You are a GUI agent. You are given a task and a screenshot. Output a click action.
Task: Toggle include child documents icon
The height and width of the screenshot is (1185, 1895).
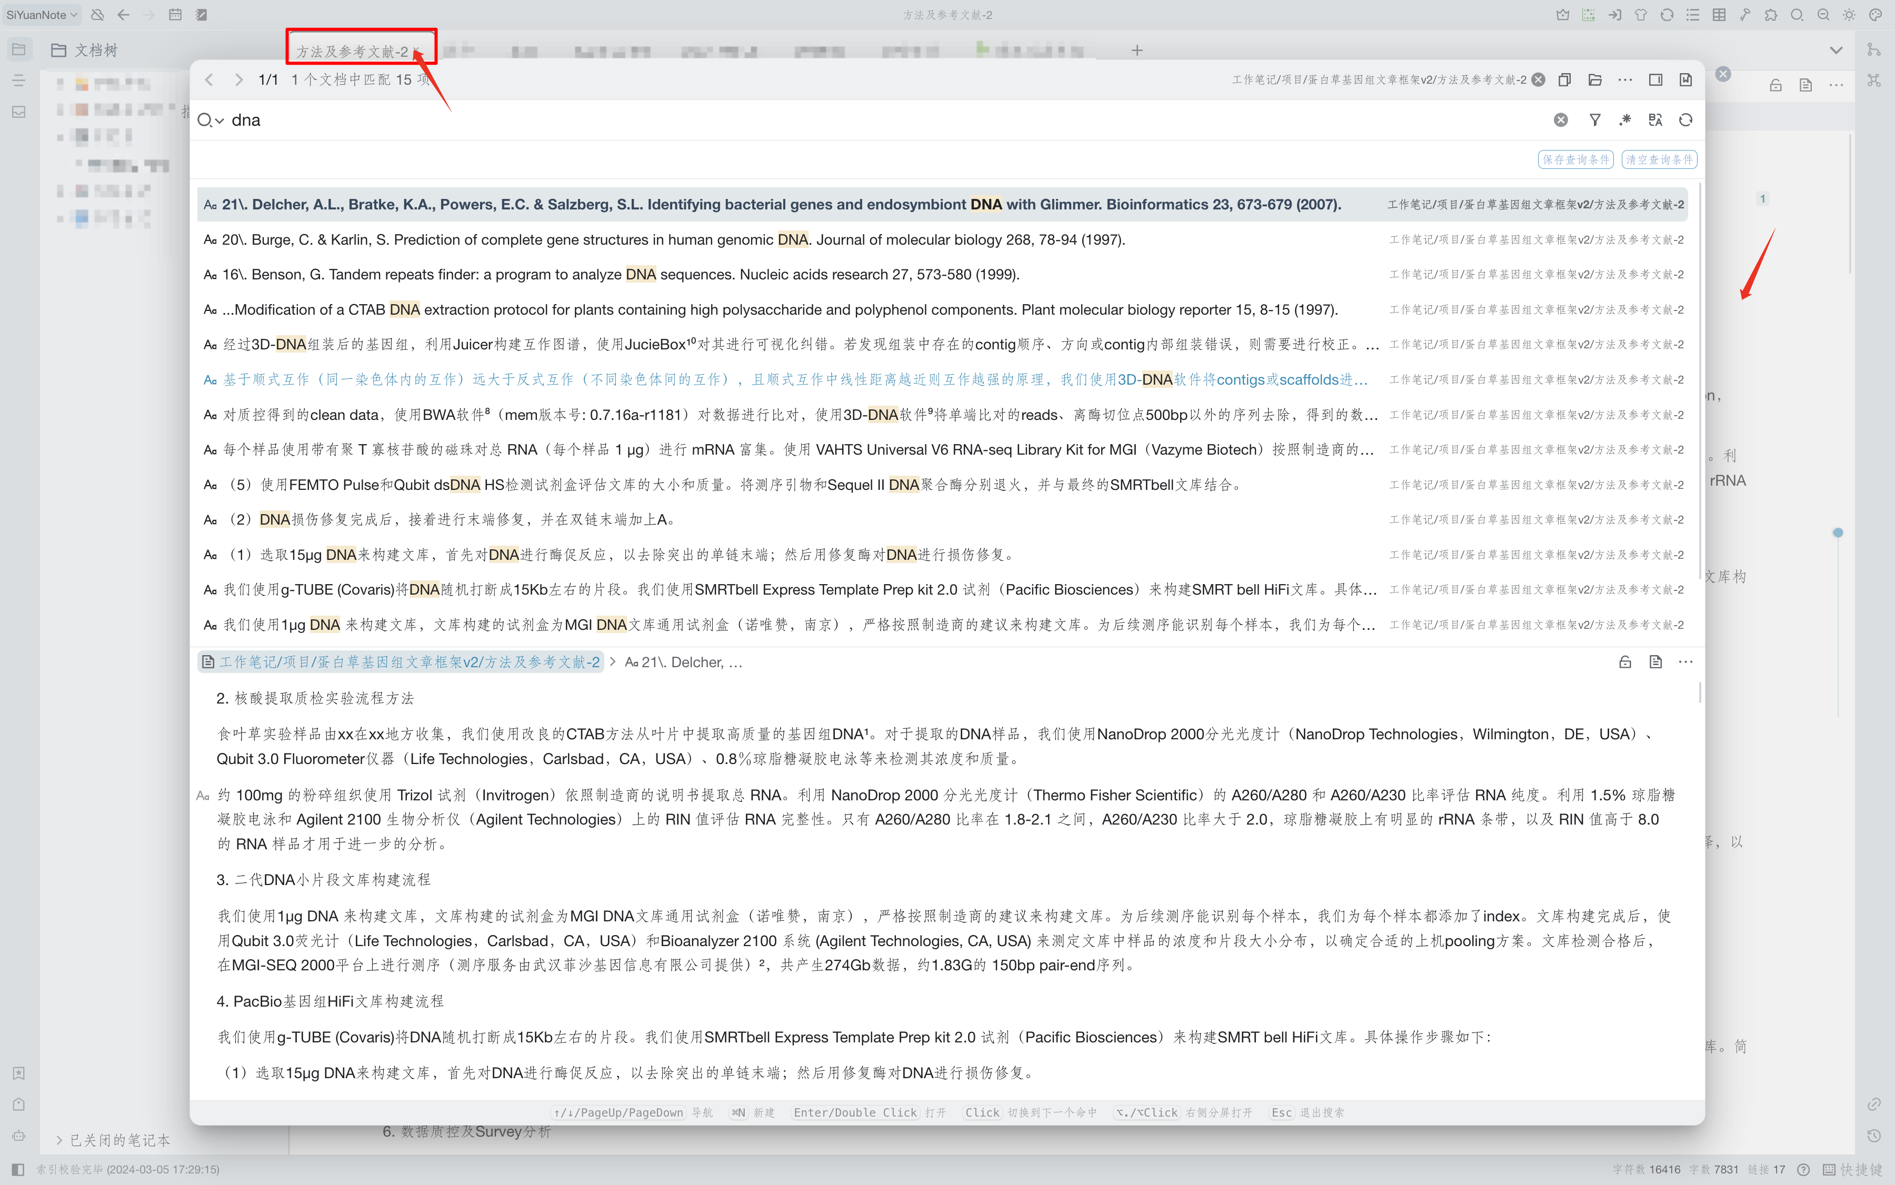click(1564, 80)
